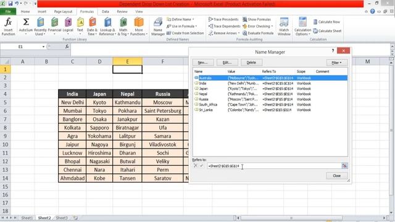Open the Filter dropdown in Name Manager
395x222 pixels.
337,62
